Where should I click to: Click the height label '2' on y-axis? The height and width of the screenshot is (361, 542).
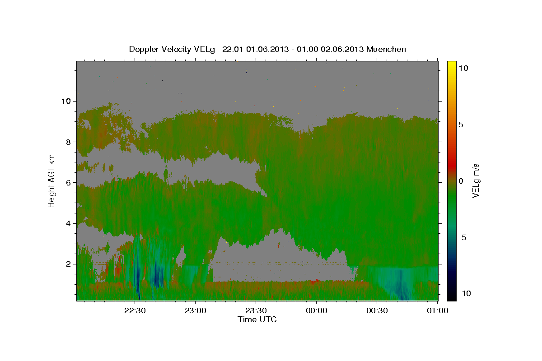[x=68, y=264]
